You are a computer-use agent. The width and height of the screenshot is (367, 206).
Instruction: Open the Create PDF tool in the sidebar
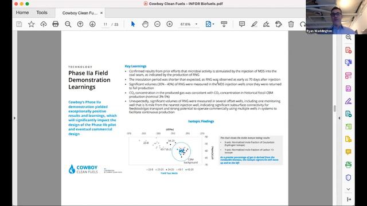[348, 50]
